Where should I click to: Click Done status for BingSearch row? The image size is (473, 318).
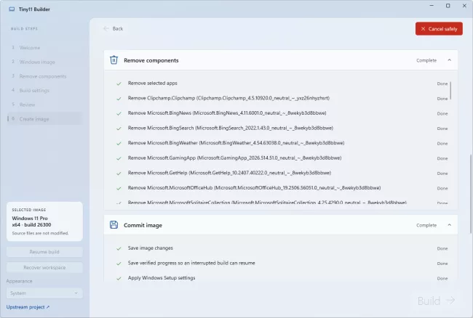pyautogui.click(x=442, y=129)
